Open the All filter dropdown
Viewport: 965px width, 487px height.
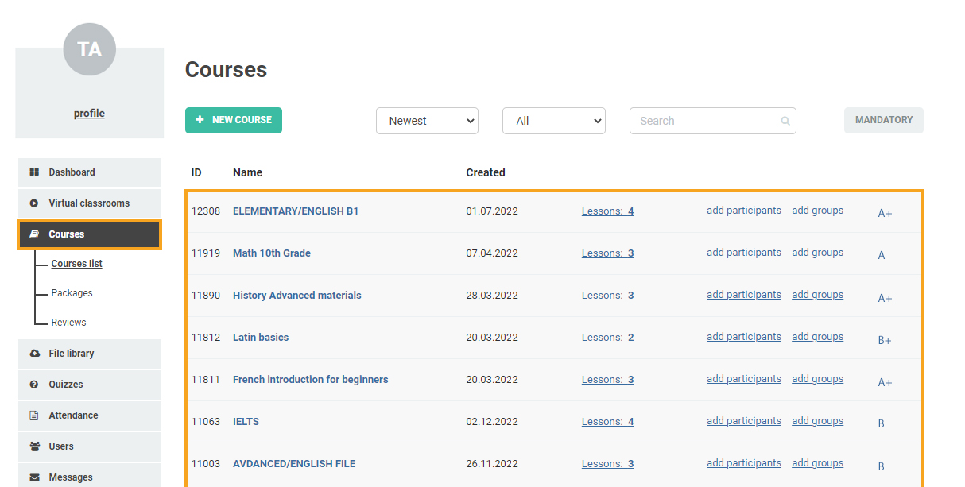[x=553, y=121]
